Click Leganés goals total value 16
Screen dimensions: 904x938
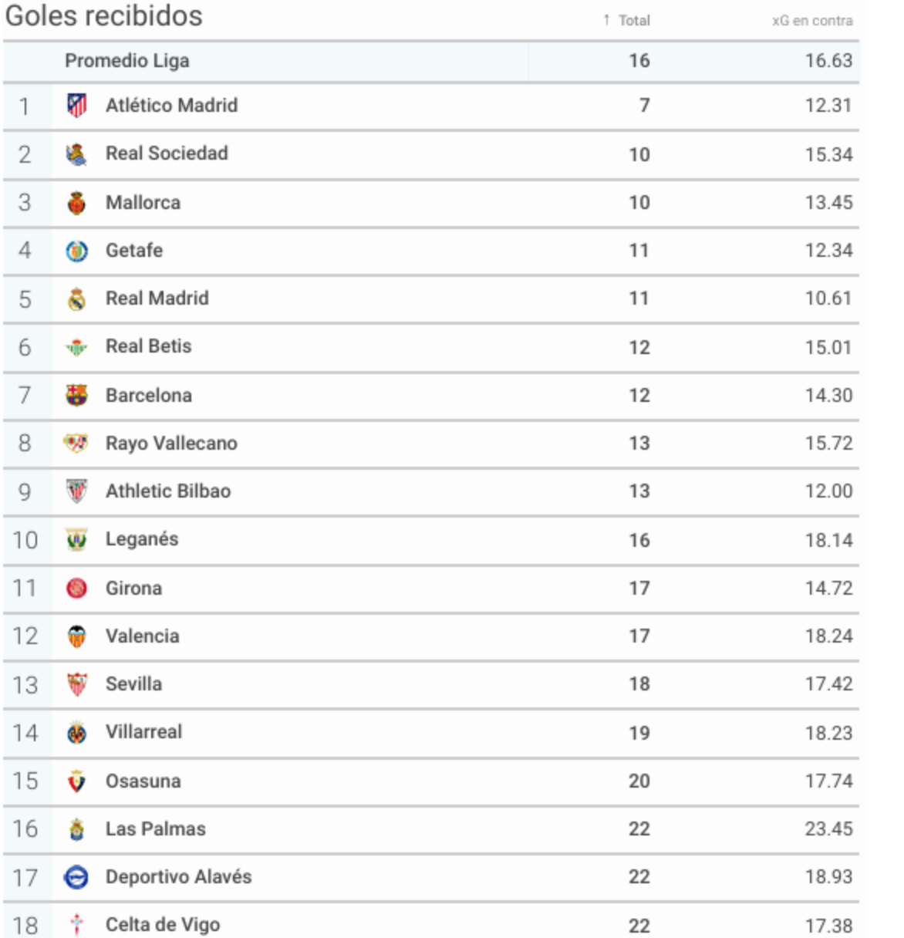click(x=639, y=540)
